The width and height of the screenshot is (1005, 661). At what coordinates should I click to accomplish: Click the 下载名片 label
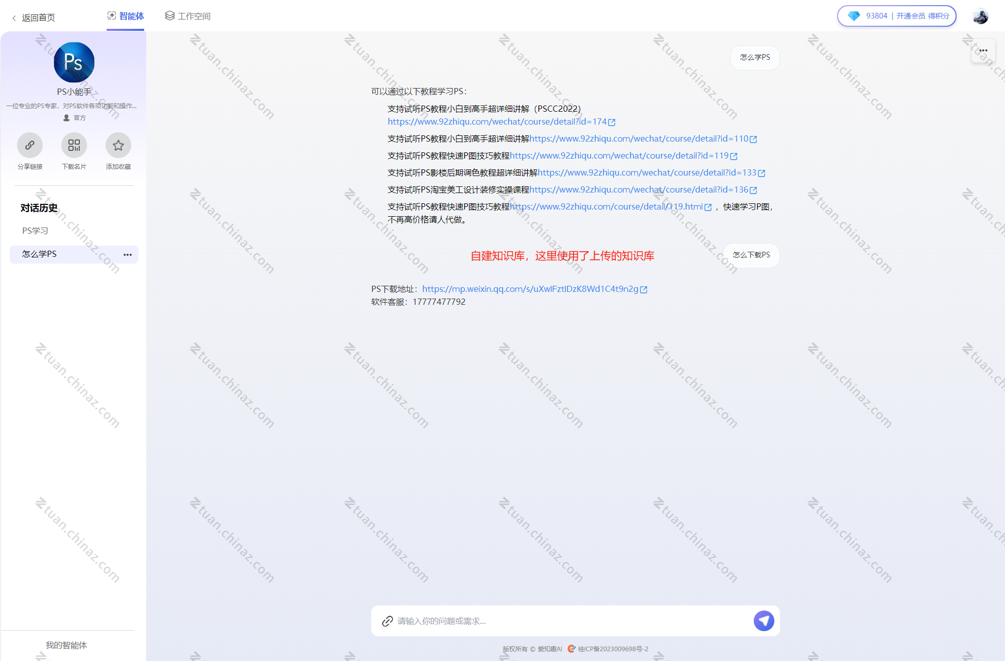(74, 167)
